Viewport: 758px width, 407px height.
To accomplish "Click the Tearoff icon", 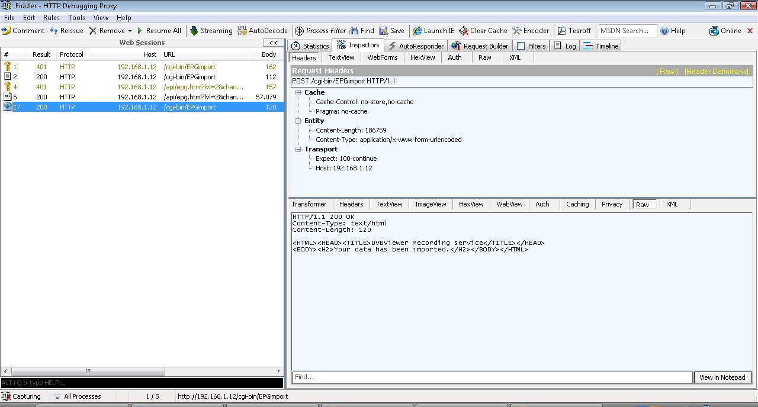I will pos(562,31).
